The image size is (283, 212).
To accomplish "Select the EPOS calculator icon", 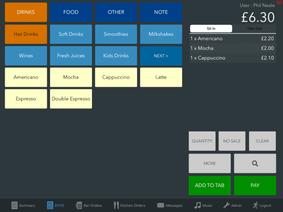I will click(x=50, y=205).
